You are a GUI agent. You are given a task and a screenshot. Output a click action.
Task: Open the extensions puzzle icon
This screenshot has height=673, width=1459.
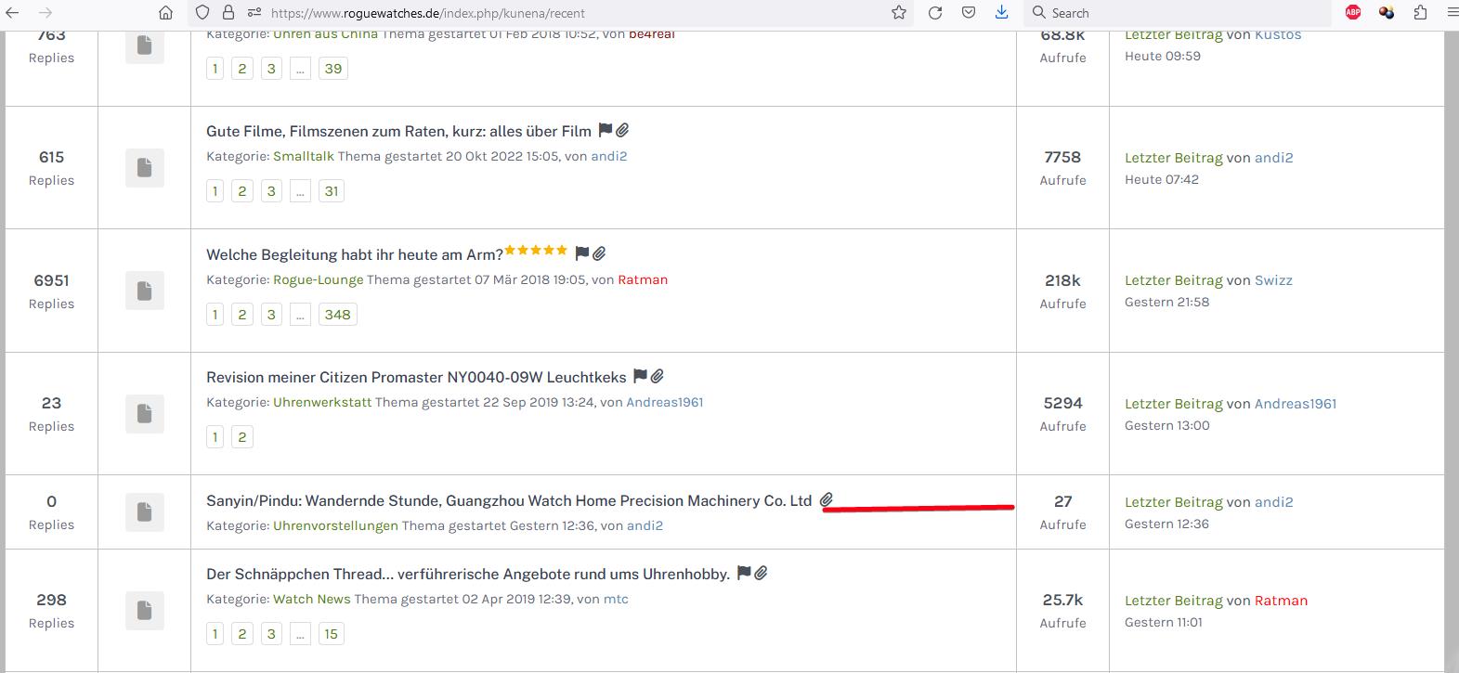click(1420, 13)
